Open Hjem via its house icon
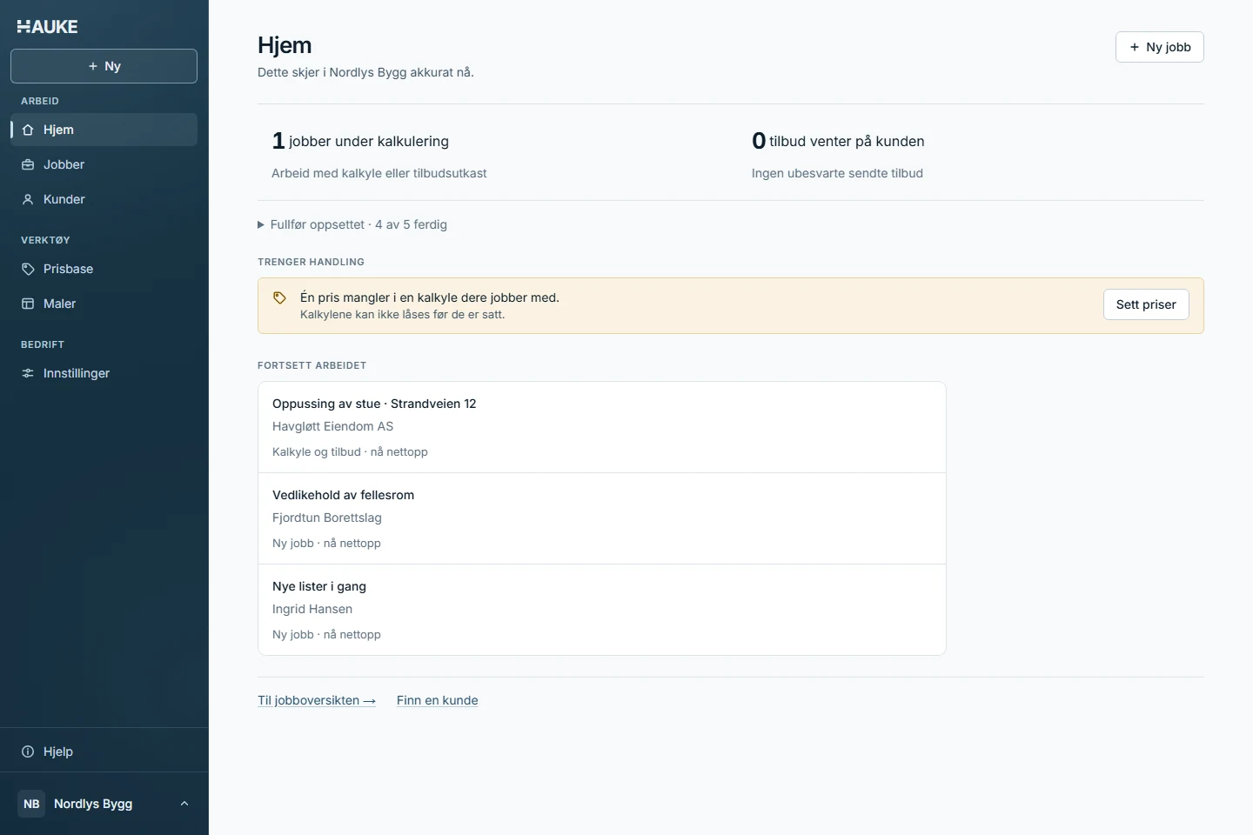Screen dimensions: 1253x835 point(28,130)
